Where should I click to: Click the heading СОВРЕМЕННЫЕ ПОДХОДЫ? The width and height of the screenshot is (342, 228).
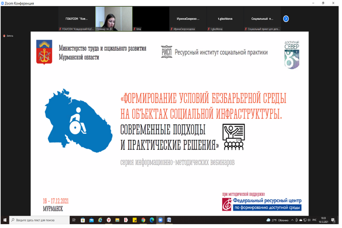click(163, 130)
